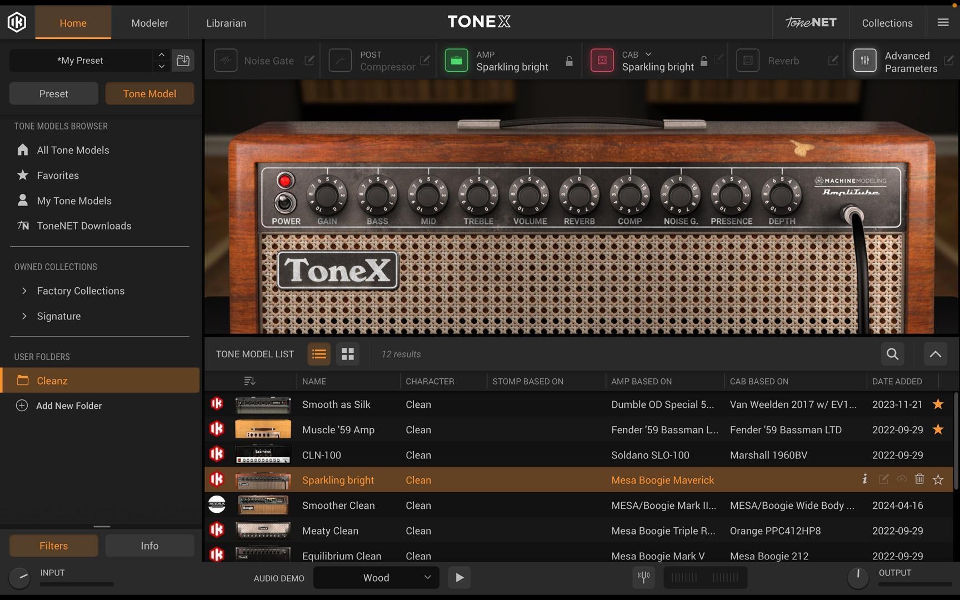Open the Librarian tab
This screenshot has height=600, width=960.
[x=226, y=23]
